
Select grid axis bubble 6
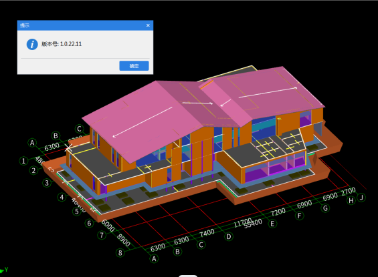[89, 223]
